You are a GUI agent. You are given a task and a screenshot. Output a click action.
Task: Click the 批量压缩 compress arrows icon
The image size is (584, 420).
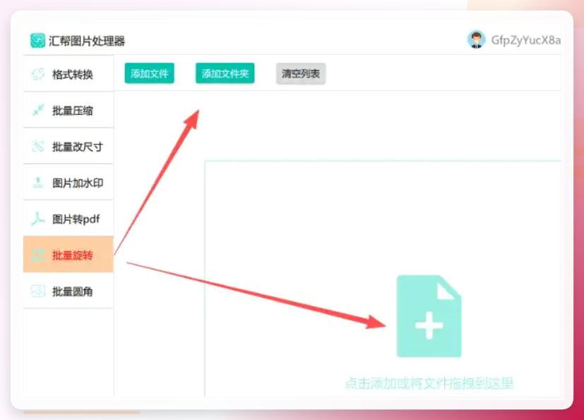38,110
